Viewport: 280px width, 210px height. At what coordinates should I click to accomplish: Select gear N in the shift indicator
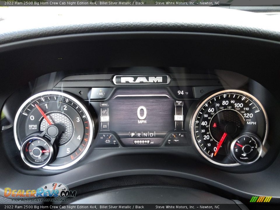point(145,135)
